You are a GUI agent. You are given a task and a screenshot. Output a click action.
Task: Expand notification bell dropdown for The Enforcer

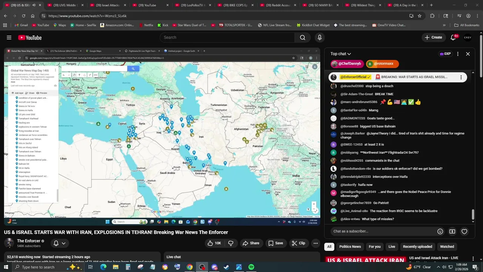pyautogui.click(x=63, y=243)
